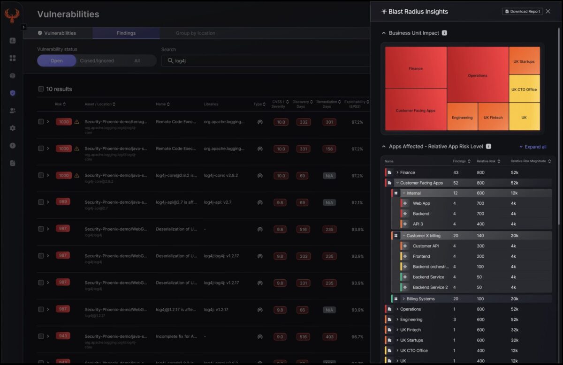Click the lightbulb icon beside Blast Radius Insights
Screen dimensions: 563x365
[384, 11]
